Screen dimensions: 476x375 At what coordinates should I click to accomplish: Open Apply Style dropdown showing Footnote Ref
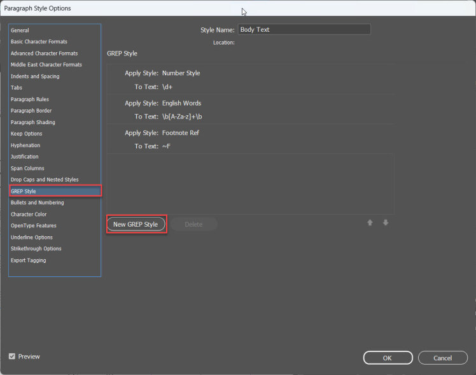tap(181, 132)
